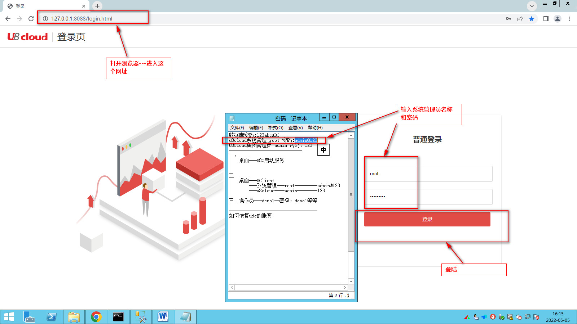The height and width of the screenshot is (324, 577).
Task: Open the 帮助(H) menu in Notepad
Action: pyautogui.click(x=315, y=128)
